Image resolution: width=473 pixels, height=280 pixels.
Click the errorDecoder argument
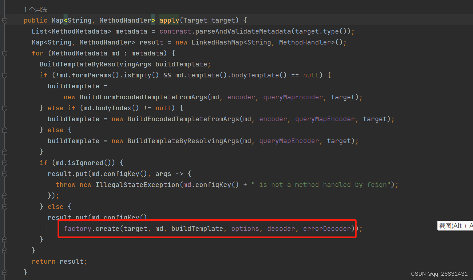pos(327,229)
